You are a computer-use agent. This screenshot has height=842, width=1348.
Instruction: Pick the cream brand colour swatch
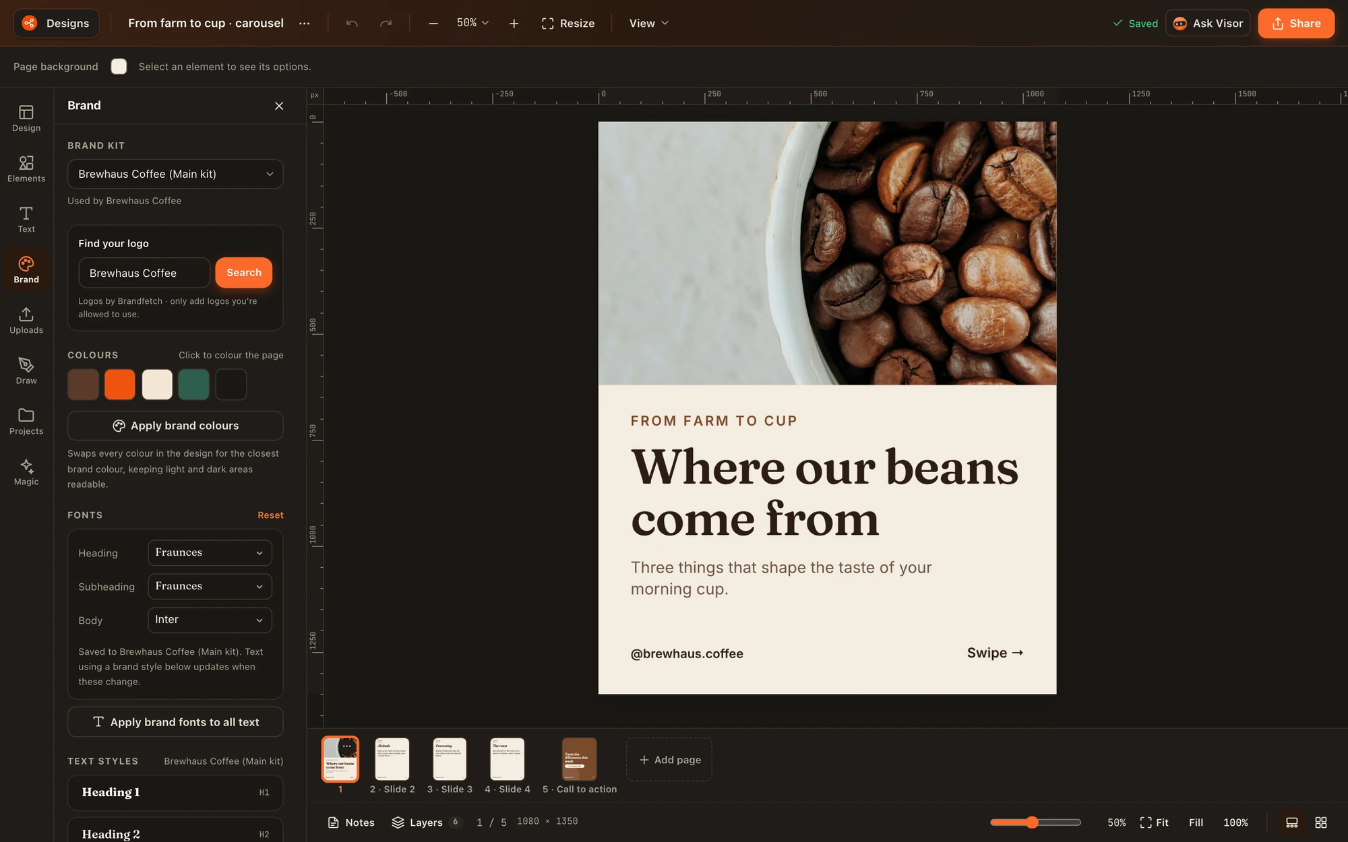[157, 384]
